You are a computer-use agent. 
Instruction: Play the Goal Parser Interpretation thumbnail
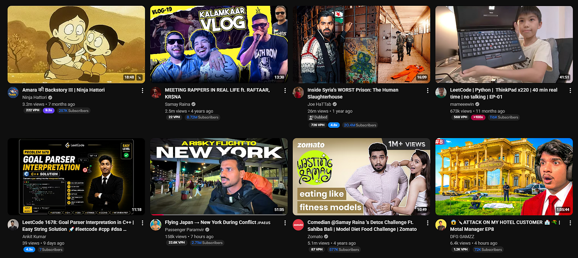(x=76, y=177)
